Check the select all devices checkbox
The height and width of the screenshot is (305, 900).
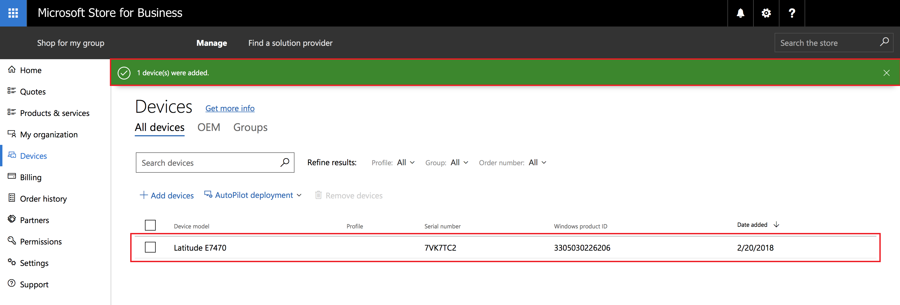(x=150, y=225)
